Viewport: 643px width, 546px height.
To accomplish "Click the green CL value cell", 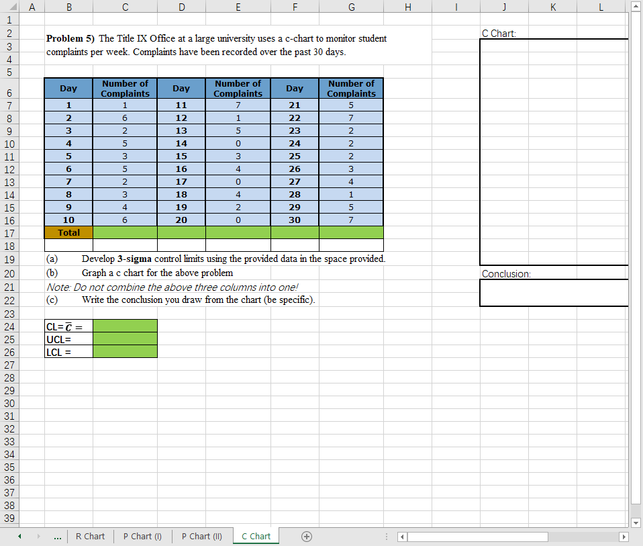I will (125, 326).
